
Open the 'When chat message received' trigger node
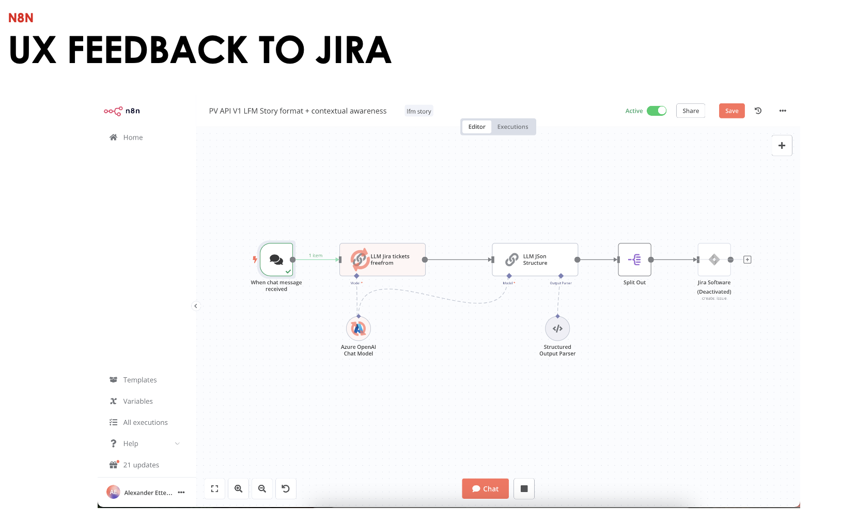pos(276,260)
